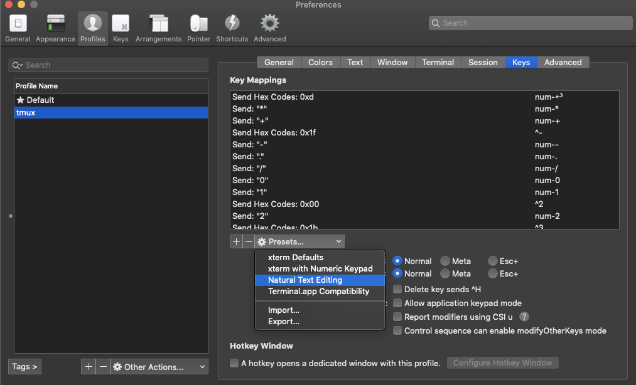Click the magnifier icon in profile search
This screenshot has width=636, height=385.
point(17,65)
